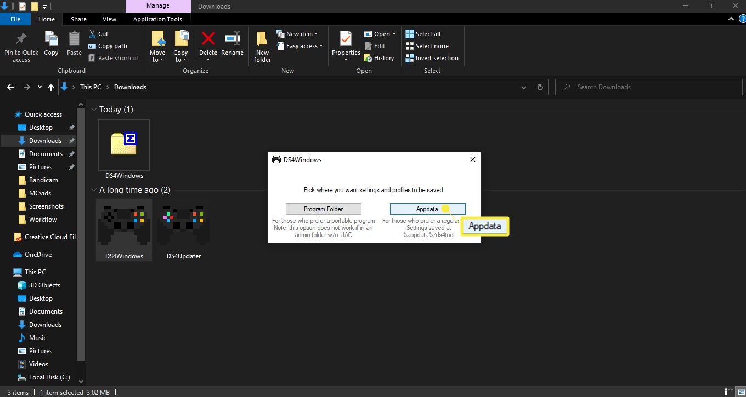Viewport: 746px width, 397px height.
Task: Open the New item dropdown
Action: point(297,34)
